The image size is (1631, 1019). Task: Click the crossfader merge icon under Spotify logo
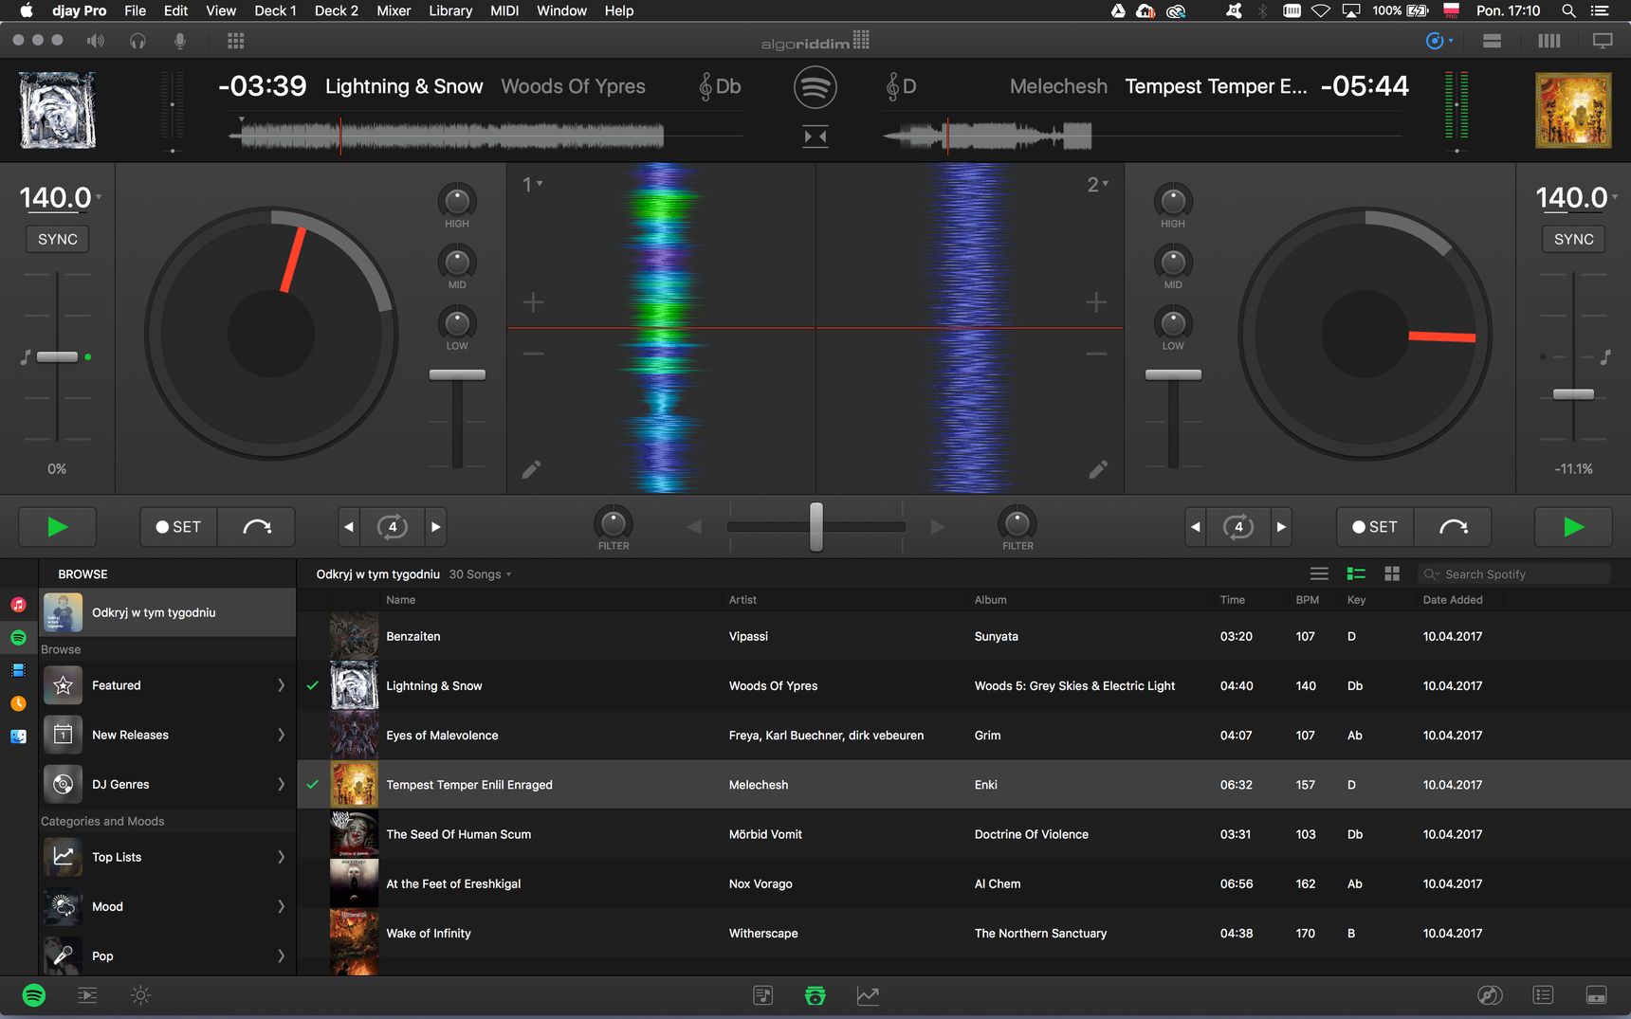coord(815,136)
